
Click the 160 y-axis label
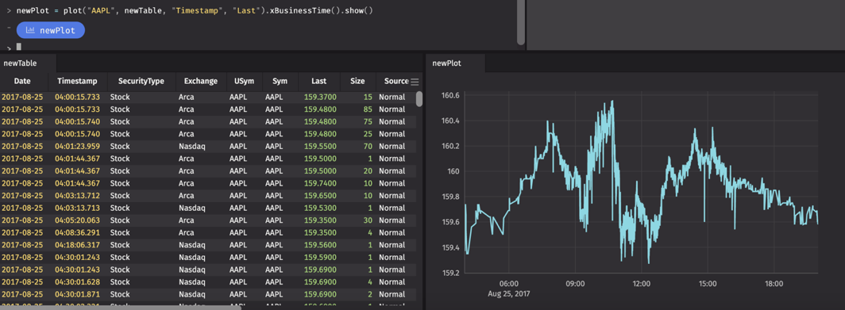[453, 172]
